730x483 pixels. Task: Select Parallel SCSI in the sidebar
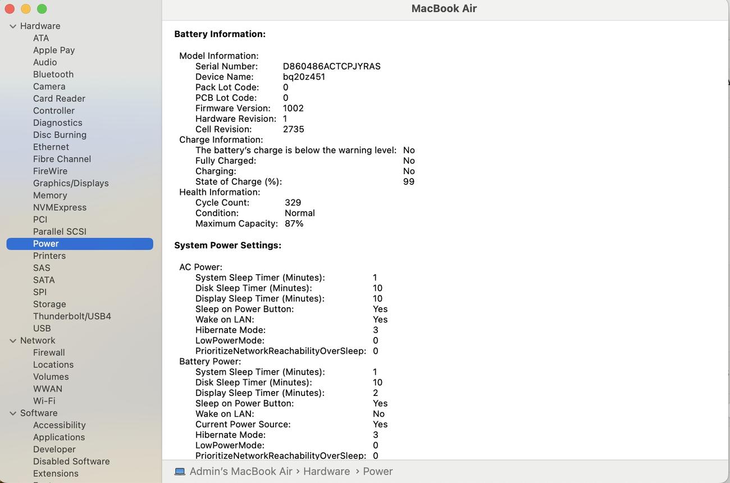tap(60, 231)
